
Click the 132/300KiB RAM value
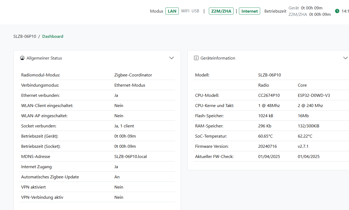click(x=308, y=126)
